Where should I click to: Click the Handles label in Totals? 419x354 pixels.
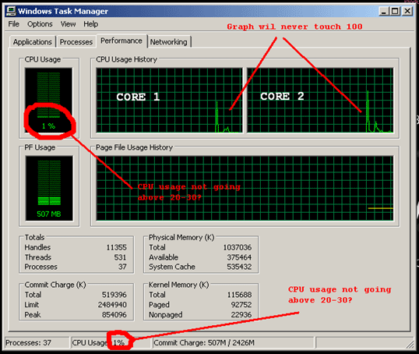(37, 247)
